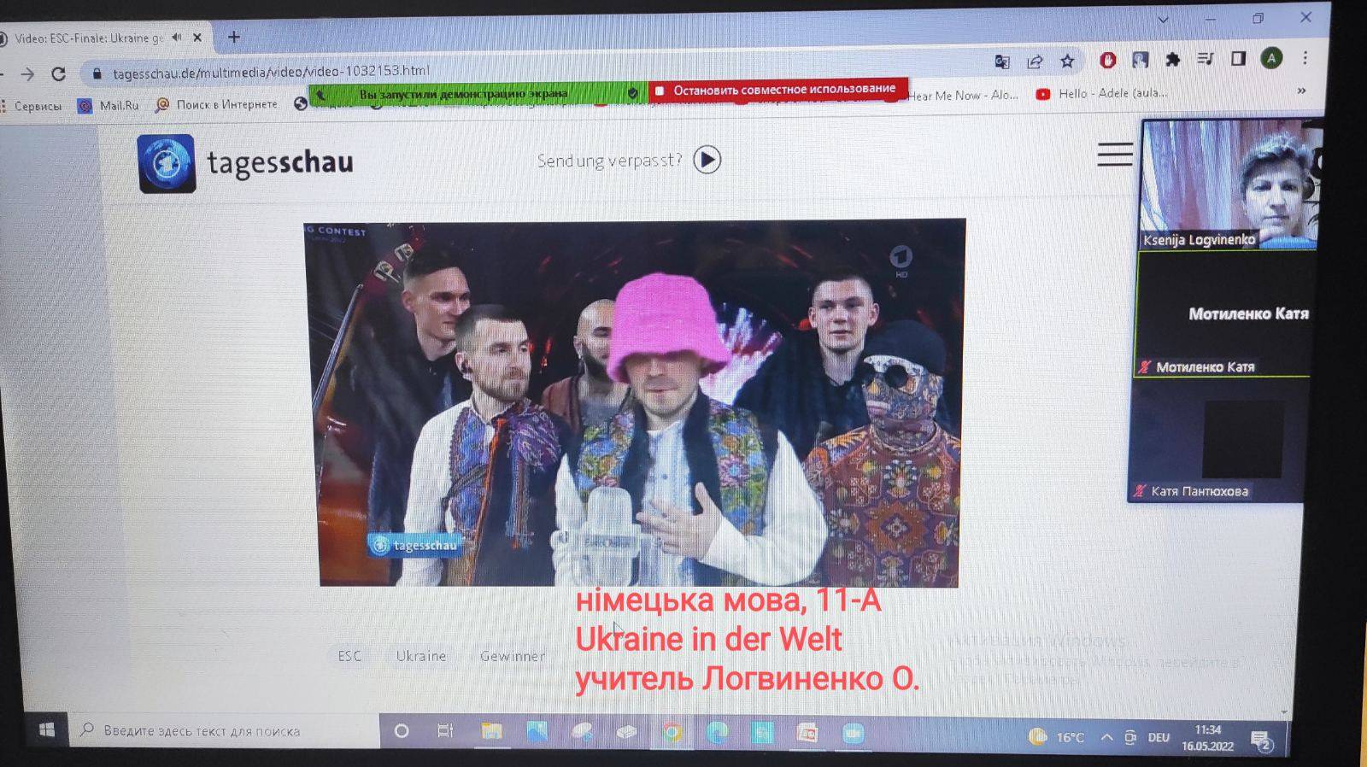The image size is (1367, 767).
Task: Toggle muted microphone for Мотиленко Катя
Action: click(x=1145, y=367)
